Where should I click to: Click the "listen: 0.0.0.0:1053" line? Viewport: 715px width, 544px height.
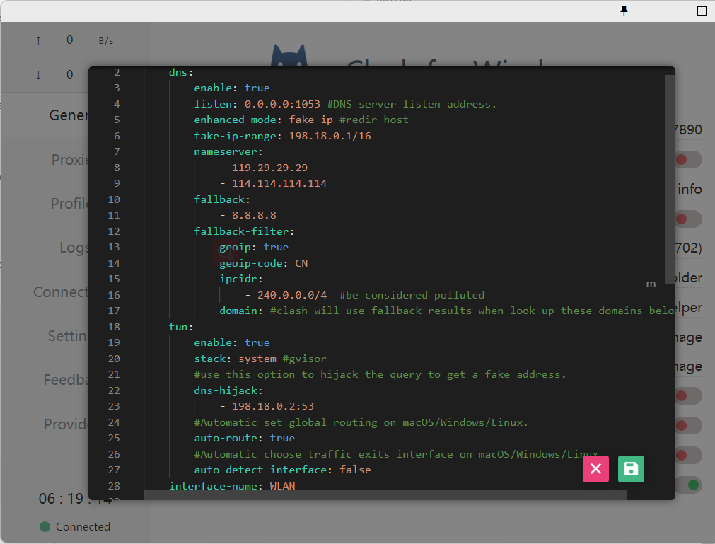257,104
